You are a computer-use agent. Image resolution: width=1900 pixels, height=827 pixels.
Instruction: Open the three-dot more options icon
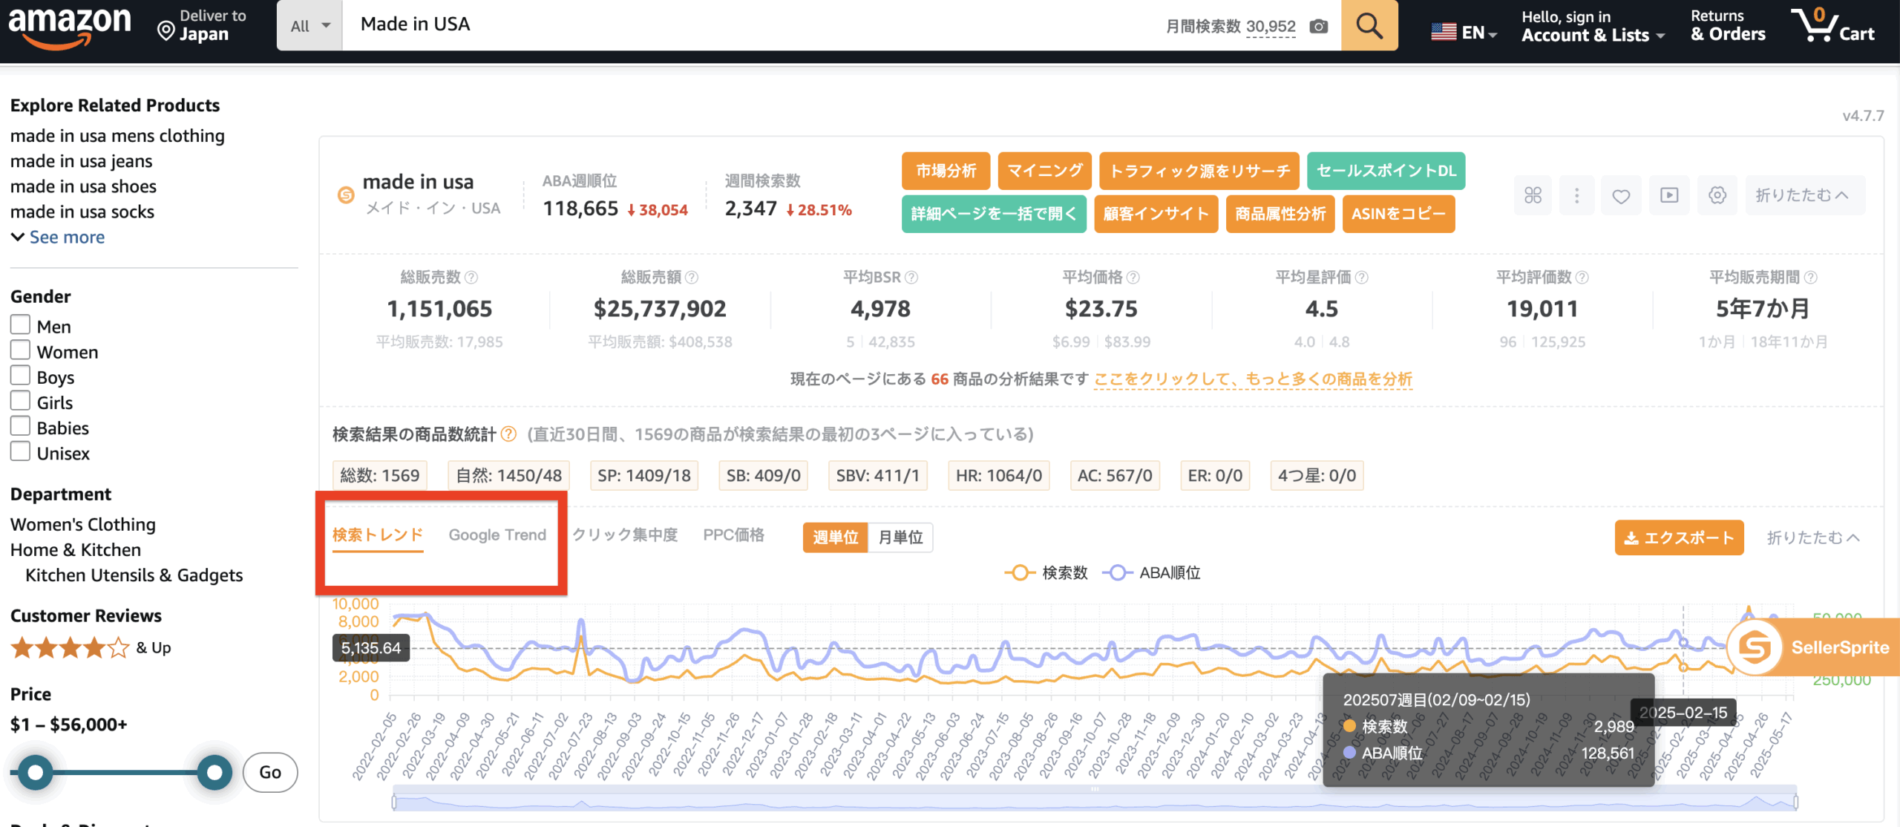click(x=1576, y=195)
